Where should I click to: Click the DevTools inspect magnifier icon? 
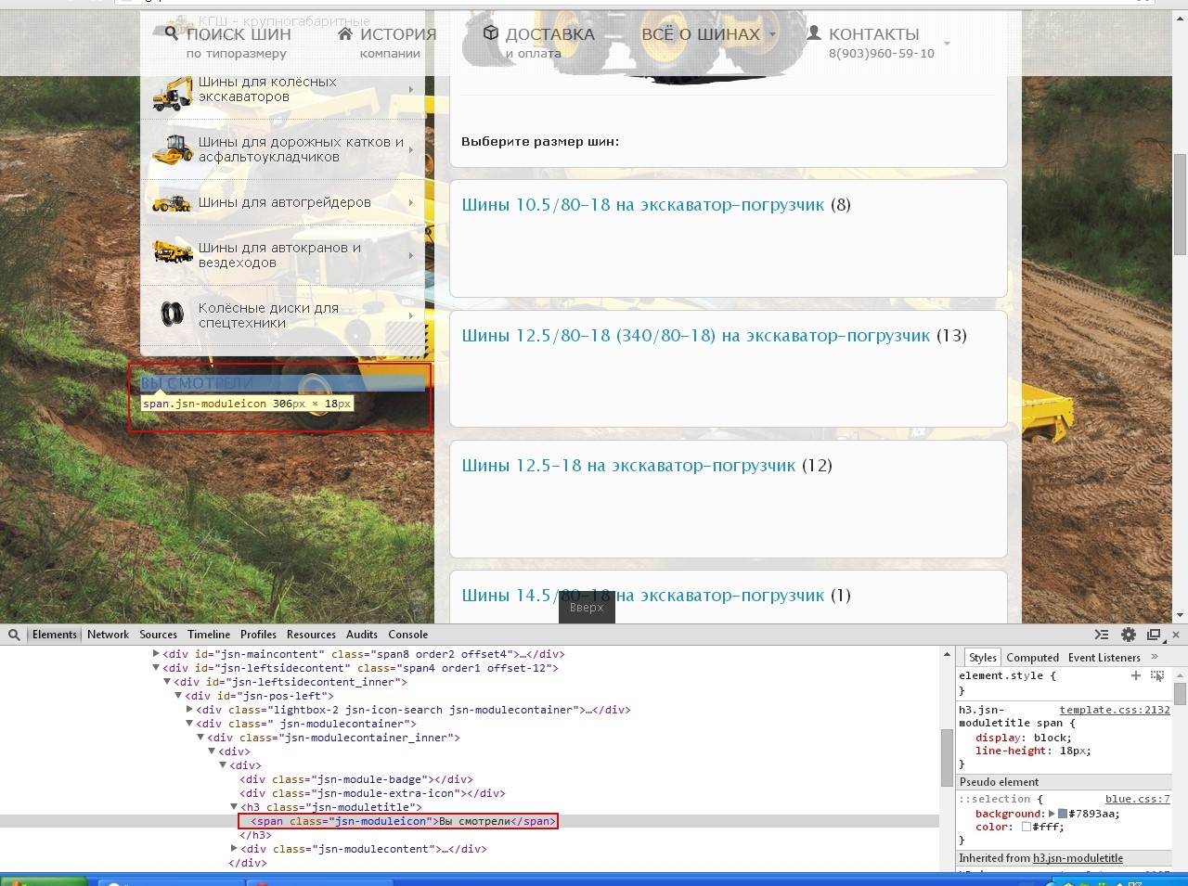tap(14, 635)
